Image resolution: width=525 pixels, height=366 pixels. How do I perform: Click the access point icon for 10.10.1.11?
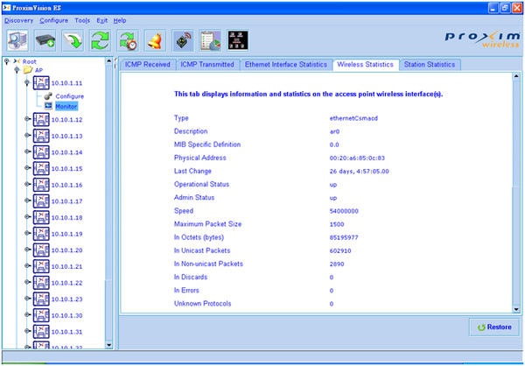pos(41,83)
